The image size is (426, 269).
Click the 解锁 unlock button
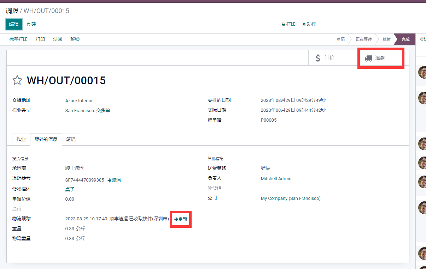coord(75,39)
